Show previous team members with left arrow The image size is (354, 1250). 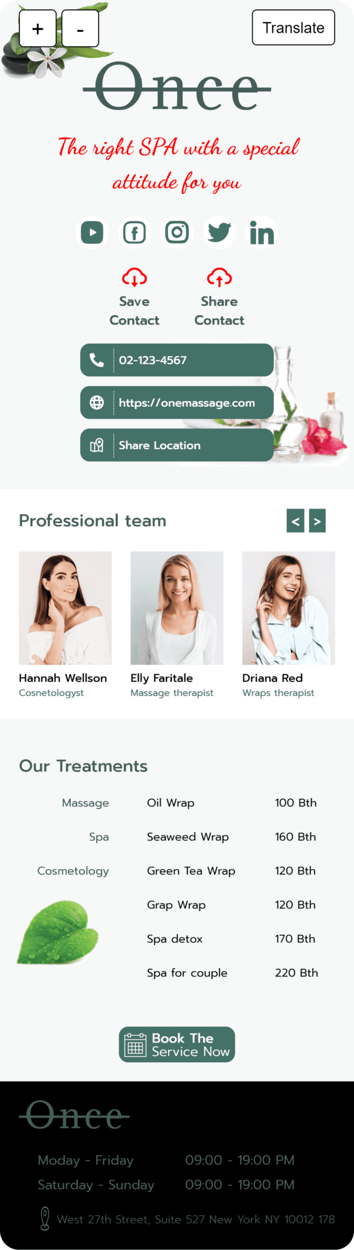[x=296, y=521]
